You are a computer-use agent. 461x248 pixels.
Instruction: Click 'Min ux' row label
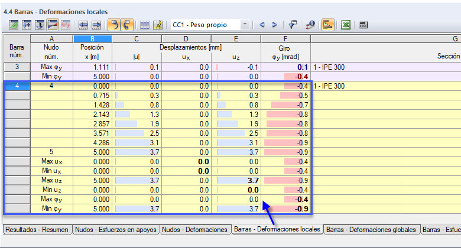pyautogui.click(x=51, y=171)
